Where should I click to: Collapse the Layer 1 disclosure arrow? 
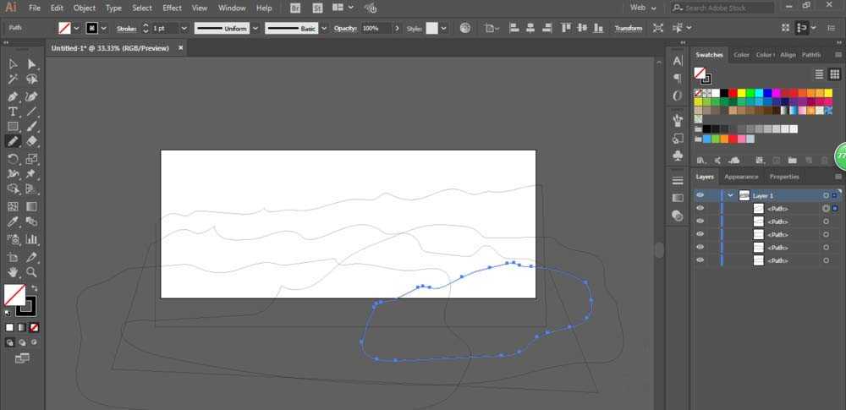pyautogui.click(x=730, y=195)
